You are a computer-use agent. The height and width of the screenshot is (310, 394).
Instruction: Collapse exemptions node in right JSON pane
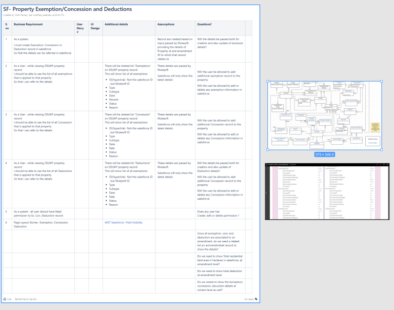(x=326, y=168)
